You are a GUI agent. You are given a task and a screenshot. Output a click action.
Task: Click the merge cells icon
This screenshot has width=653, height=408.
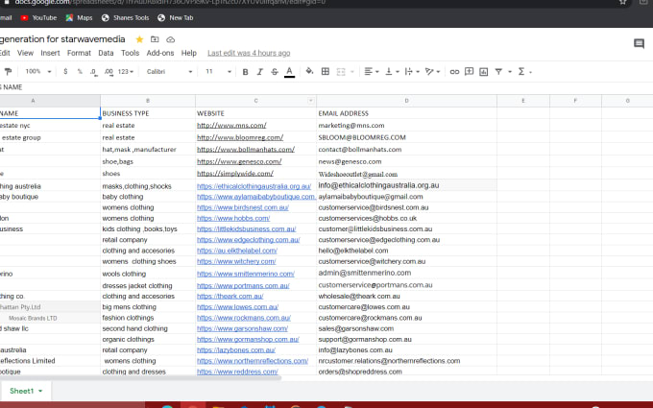[341, 72]
